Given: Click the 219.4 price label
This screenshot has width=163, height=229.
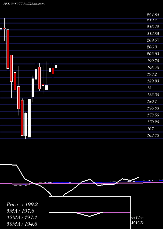Looking at the screenshot, I should click(x=152, y=20).
